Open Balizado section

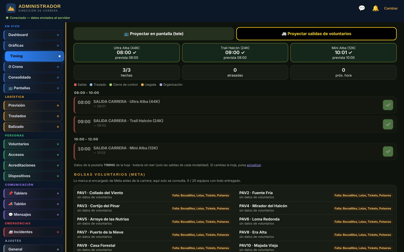pyautogui.click(x=33, y=127)
